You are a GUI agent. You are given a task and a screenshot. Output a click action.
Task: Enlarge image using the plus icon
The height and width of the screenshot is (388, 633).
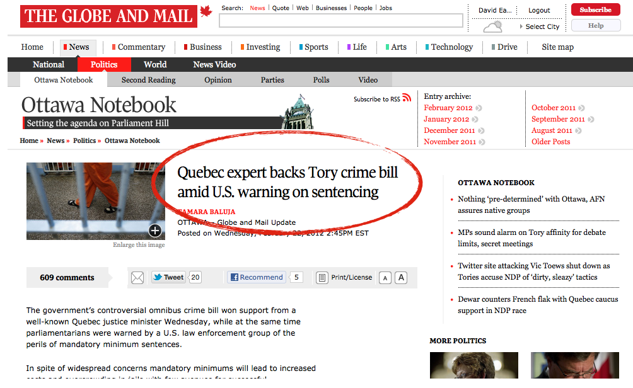click(x=155, y=231)
